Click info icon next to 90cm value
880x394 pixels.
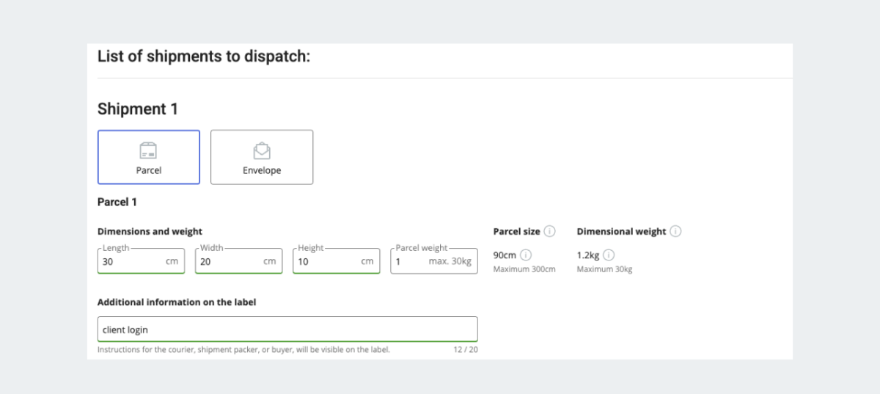(x=526, y=255)
